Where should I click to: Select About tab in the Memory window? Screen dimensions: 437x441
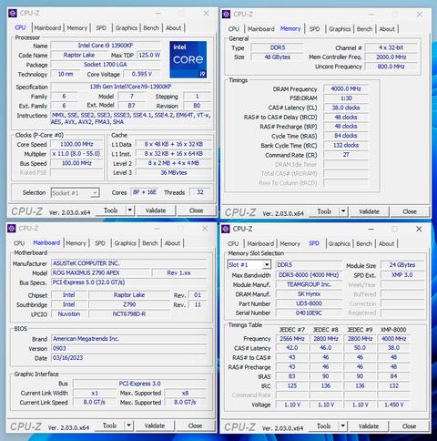coord(387,29)
